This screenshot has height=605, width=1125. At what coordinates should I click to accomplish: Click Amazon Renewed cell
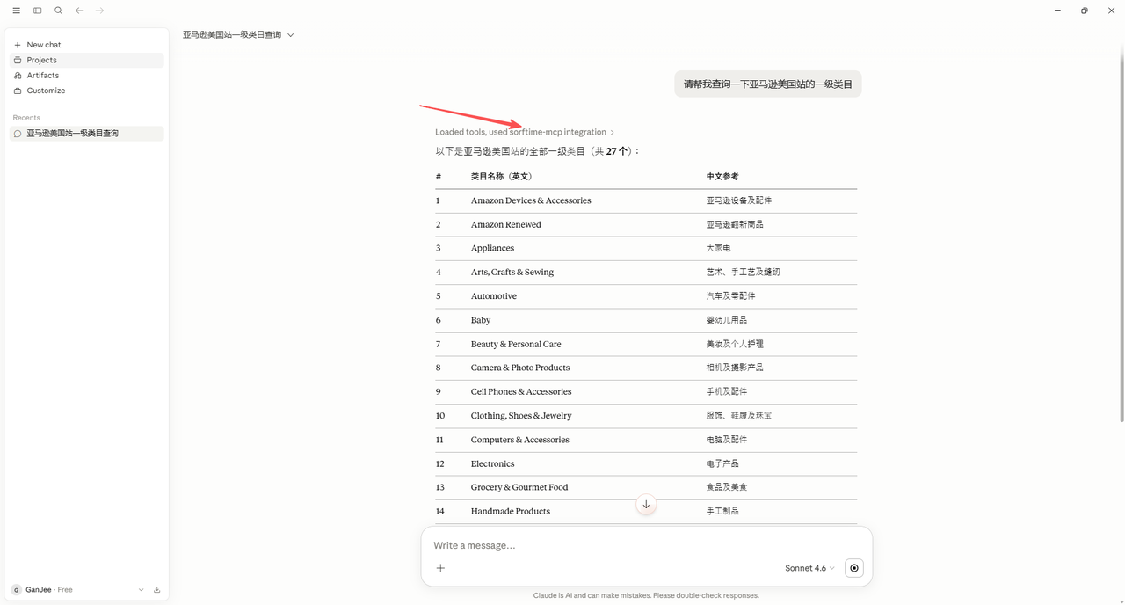click(506, 224)
